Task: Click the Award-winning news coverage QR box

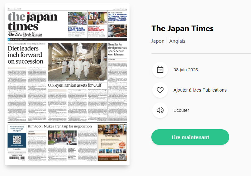Action: 17,137
